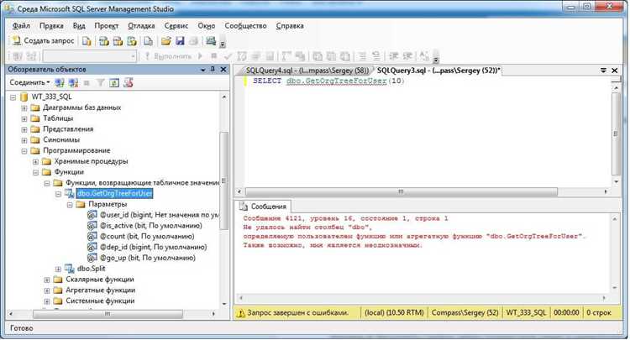Open the Соединить dropdown

click(x=30, y=83)
